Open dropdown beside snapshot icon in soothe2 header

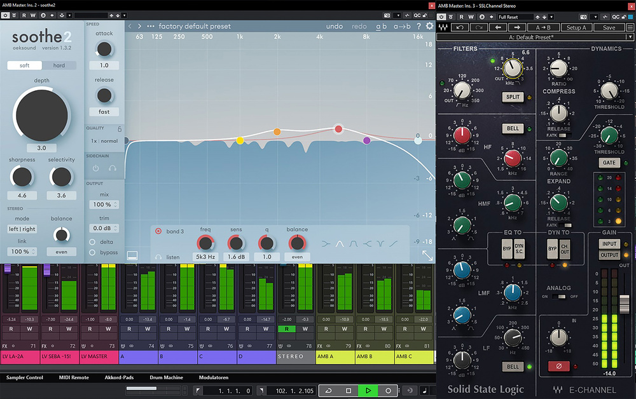click(397, 15)
